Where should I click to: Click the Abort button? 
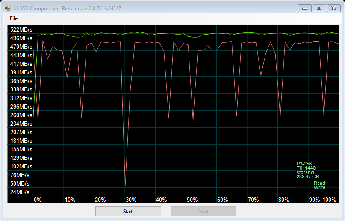coord(203,211)
